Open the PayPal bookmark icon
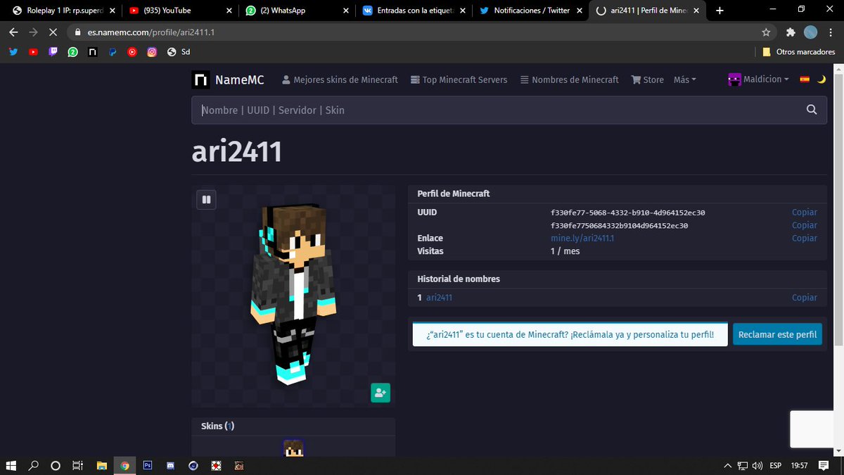Viewport: 844px width, 475px height. point(112,51)
